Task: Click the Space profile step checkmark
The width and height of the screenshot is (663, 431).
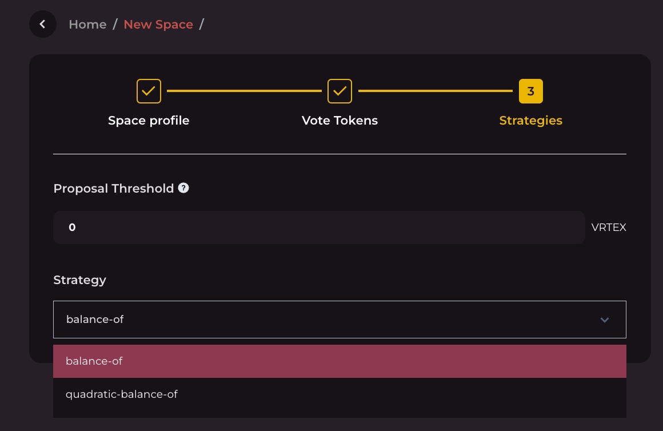Action: (149, 91)
